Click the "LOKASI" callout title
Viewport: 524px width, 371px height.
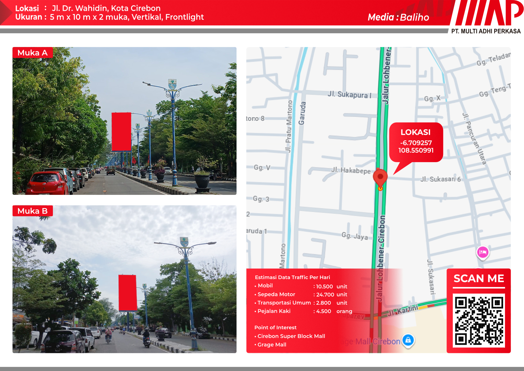pyautogui.click(x=415, y=132)
